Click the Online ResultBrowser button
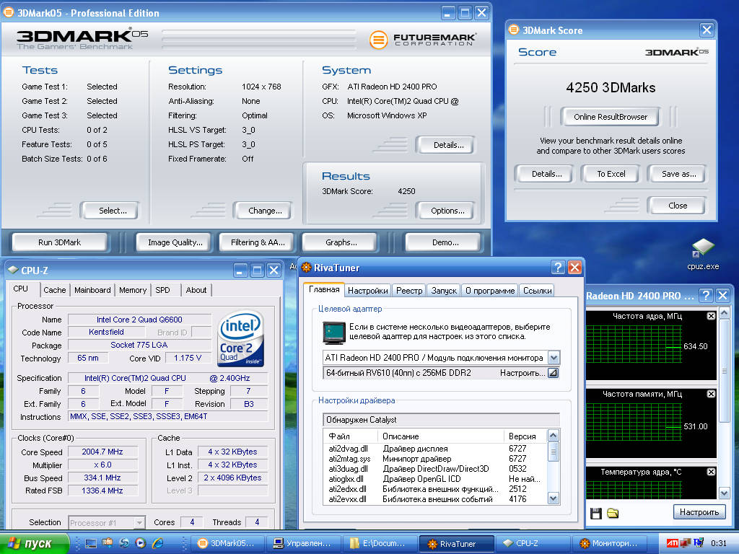This screenshot has height=554, width=739. (x=611, y=117)
